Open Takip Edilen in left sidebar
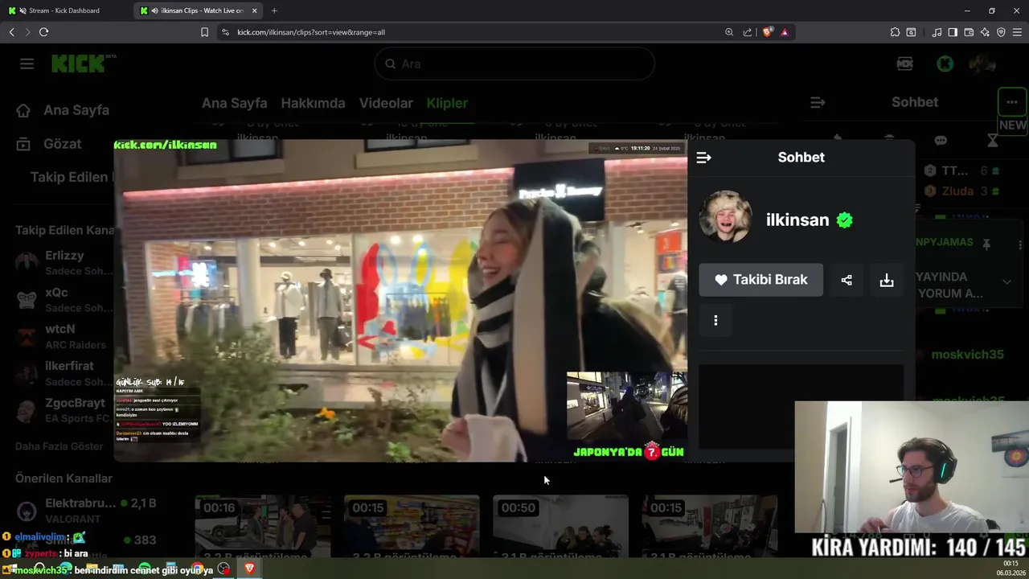Screen dimensions: 1029x579 [68, 177]
